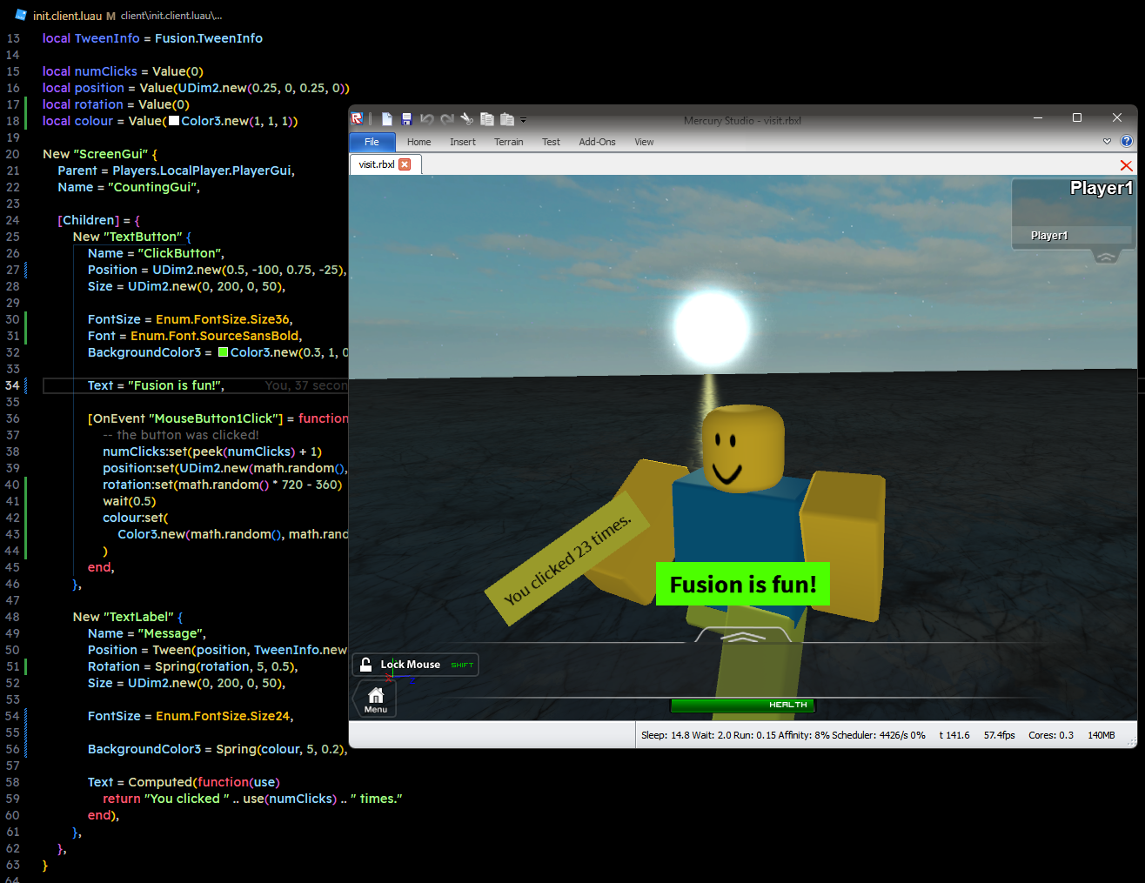The image size is (1145, 883).
Task: Click the Sleep/Wait/Run scheduler status text
Action: click(783, 735)
